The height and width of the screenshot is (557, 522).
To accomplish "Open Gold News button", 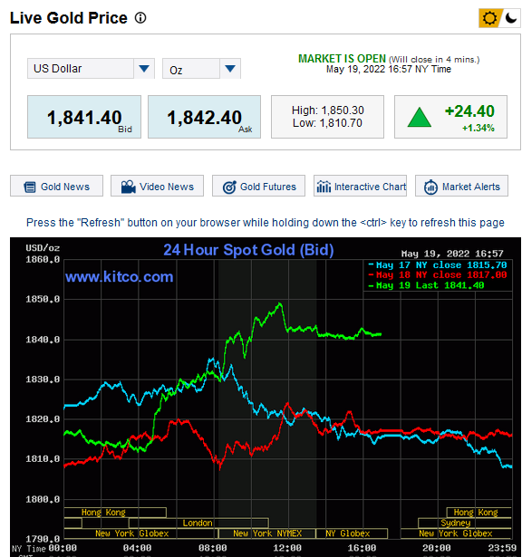I will 56,187.
